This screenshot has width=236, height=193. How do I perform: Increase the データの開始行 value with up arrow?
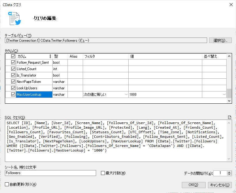click(x=229, y=172)
